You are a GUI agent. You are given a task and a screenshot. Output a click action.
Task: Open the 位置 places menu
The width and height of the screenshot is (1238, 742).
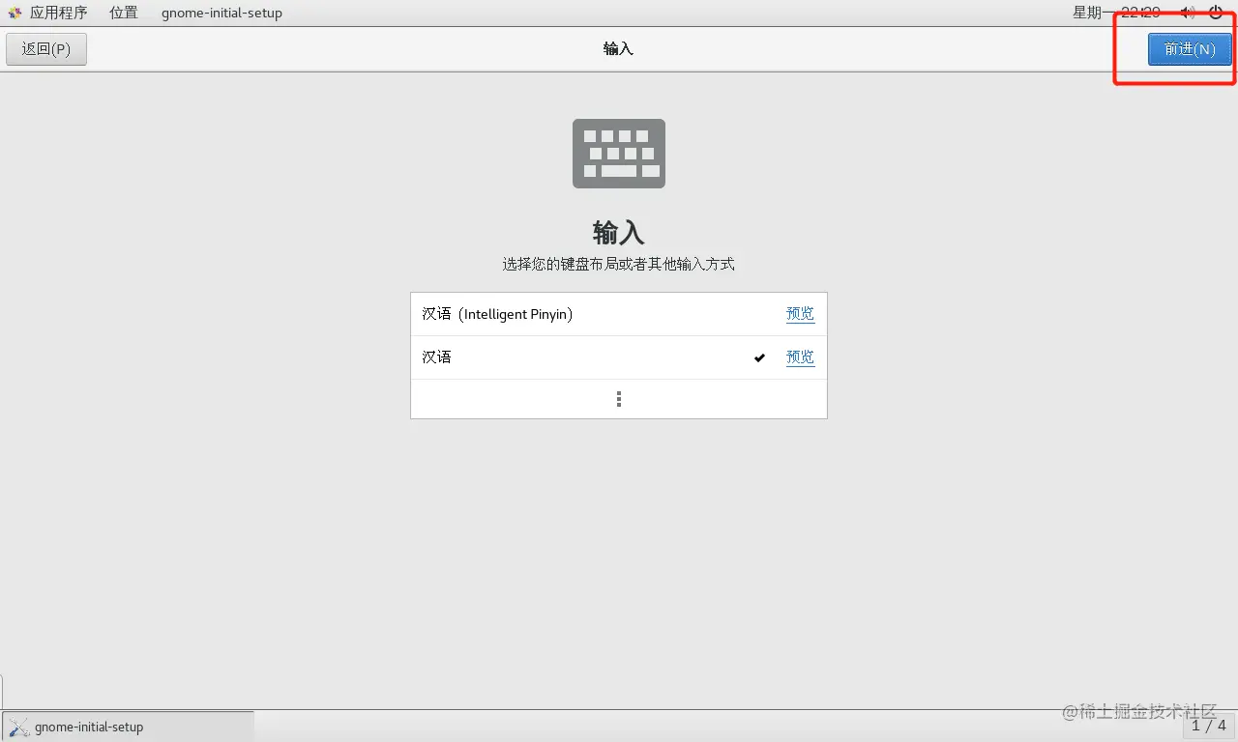pos(123,13)
